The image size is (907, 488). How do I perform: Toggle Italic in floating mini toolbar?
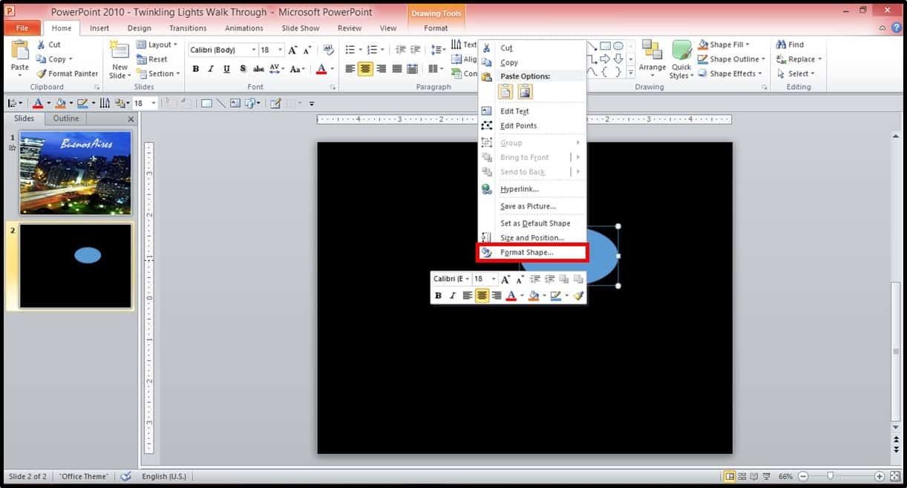[452, 296]
